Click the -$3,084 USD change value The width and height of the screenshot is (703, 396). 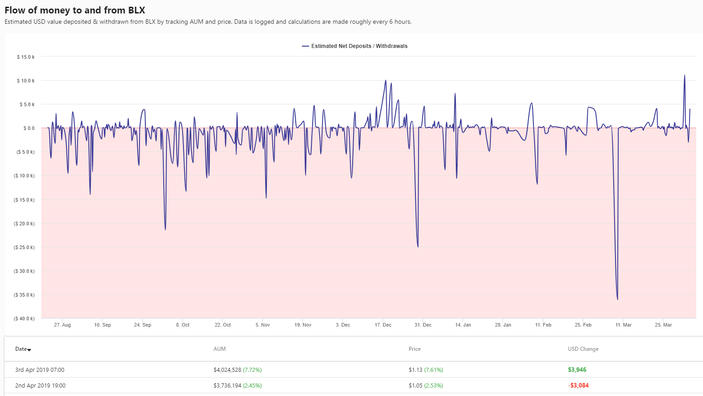578,385
